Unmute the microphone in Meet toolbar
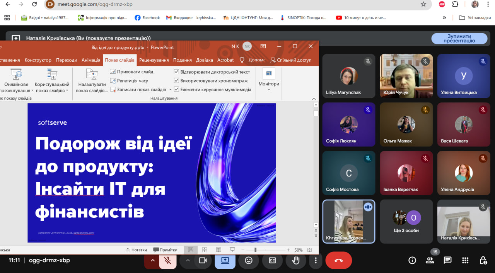 (x=168, y=260)
